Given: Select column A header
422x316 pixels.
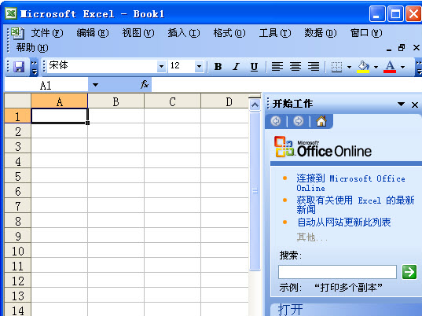Looking at the screenshot, I should [60, 101].
